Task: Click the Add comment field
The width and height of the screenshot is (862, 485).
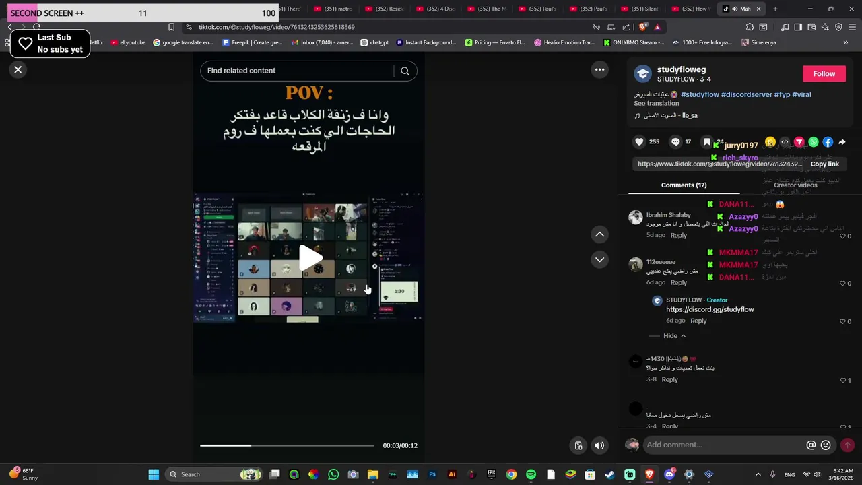Action: click(x=724, y=445)
